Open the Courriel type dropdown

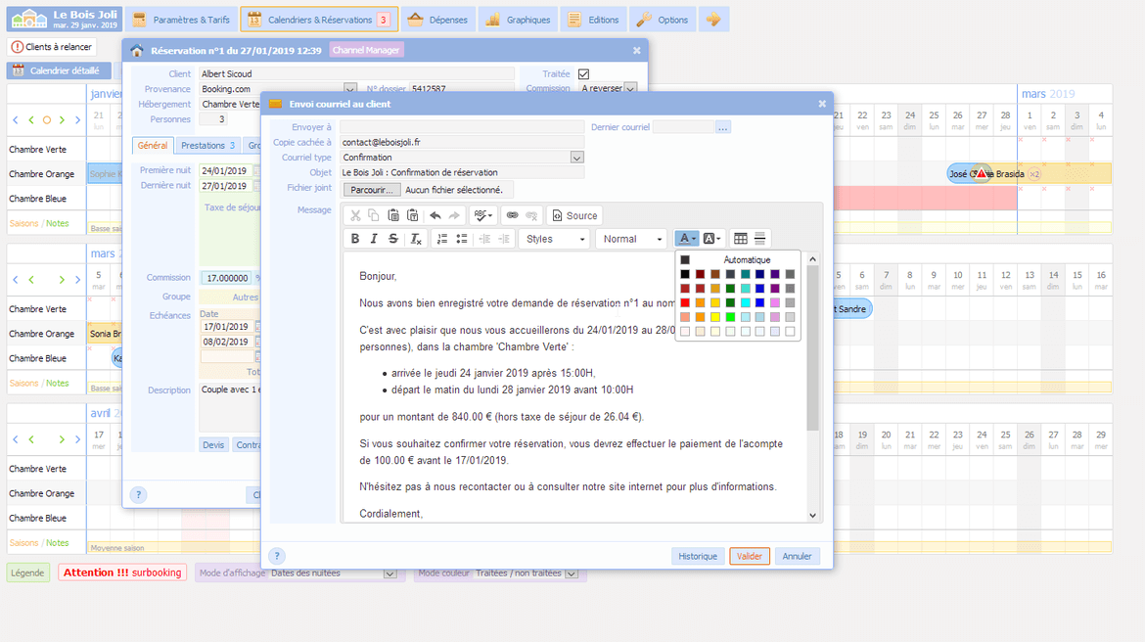(576, 158)
